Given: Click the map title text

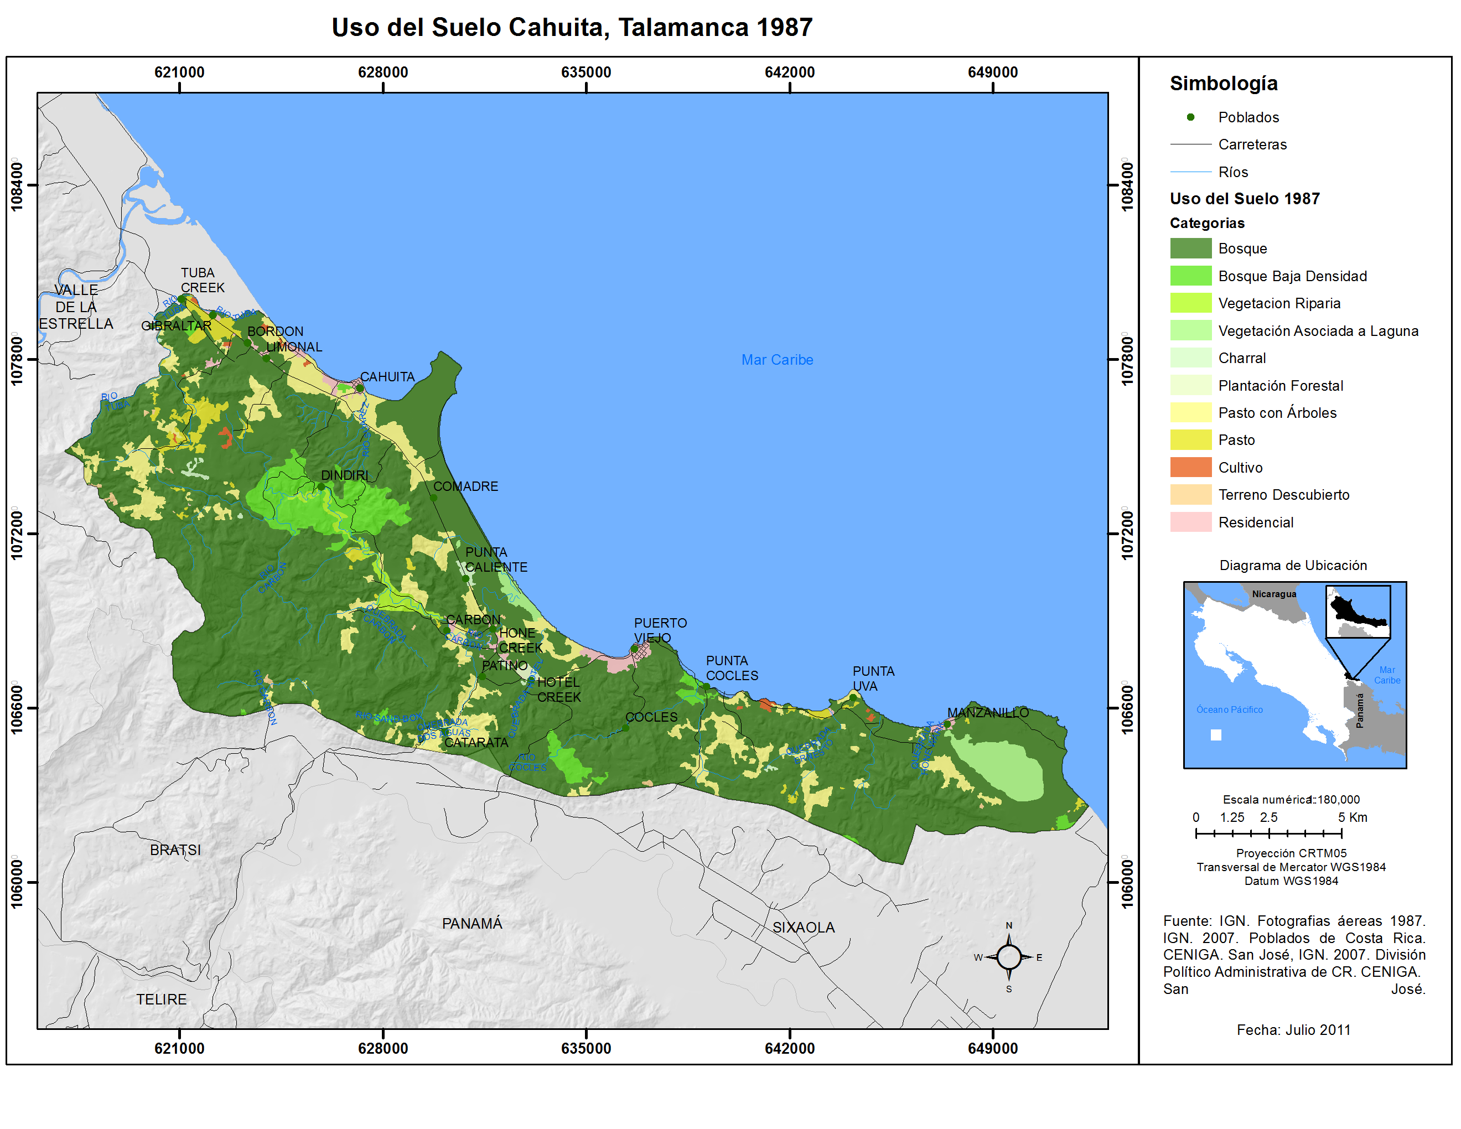Looking at the screenshot, I should 572,28.
